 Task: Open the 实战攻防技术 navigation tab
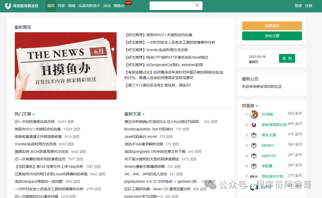coord(89,6)
